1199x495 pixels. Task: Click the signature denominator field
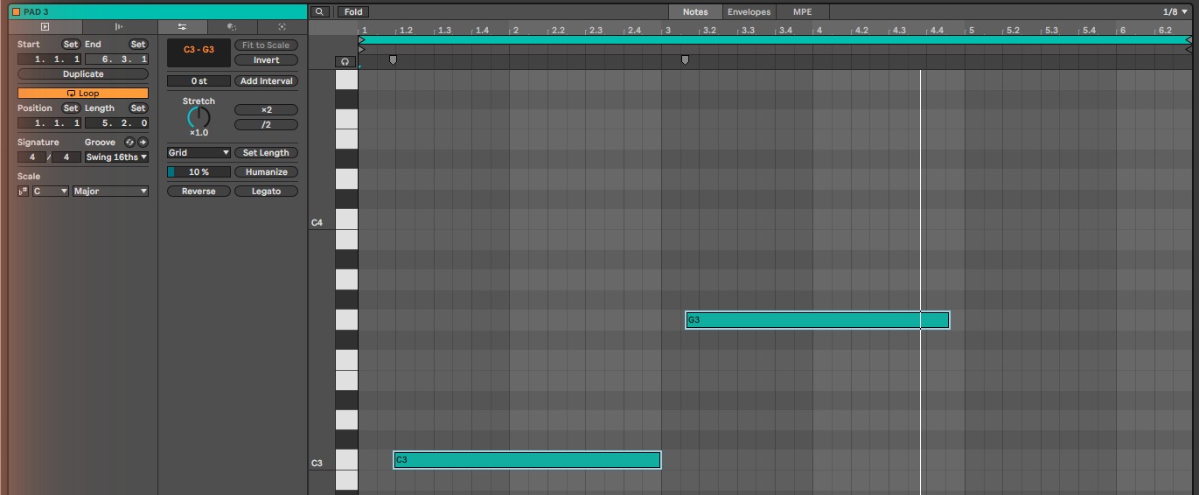pos(66,157)
